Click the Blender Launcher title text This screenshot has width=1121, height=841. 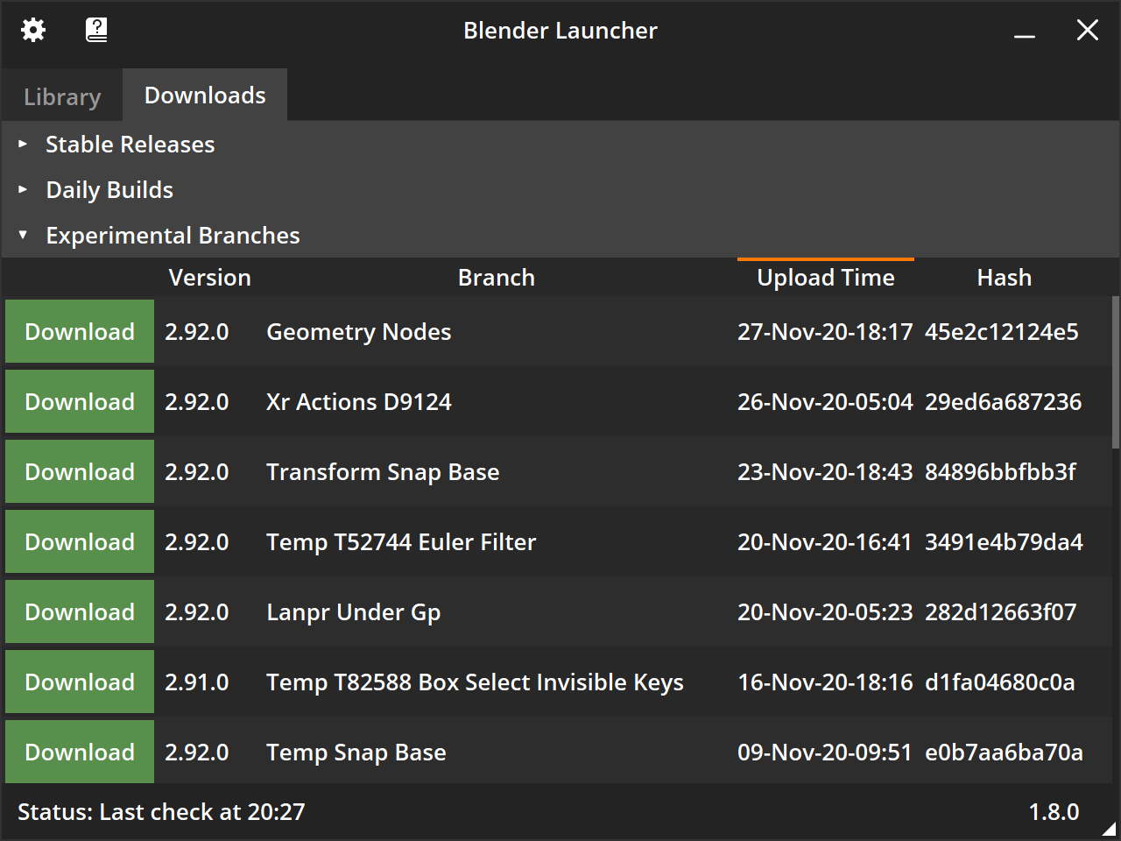point(560,31)
